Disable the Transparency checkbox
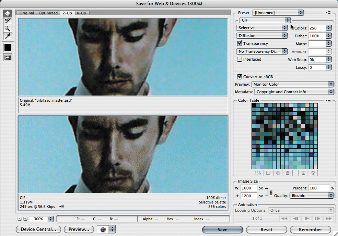The image size is (338, 236). [x=240, y=44]
